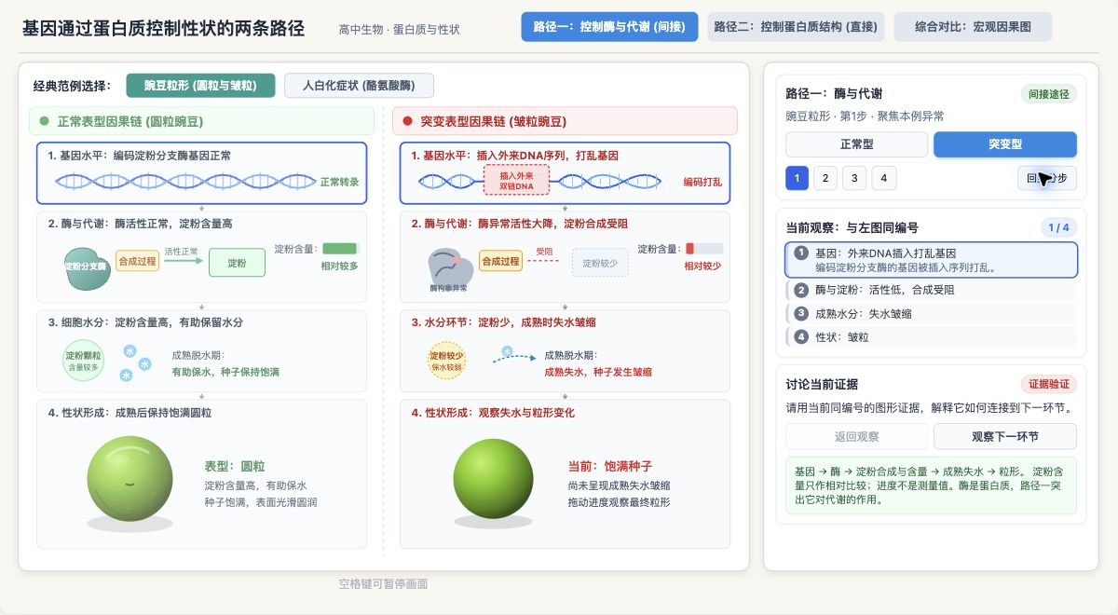Open card 4. 性状形成：成熟后保持饱满圆粒
The image size is (1118, 615).
[201, 474]
